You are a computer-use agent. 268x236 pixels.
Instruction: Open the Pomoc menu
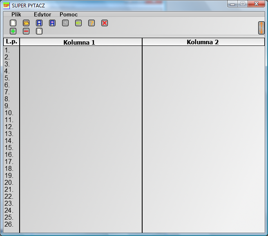pyautogui.click(x=69, y=14)
